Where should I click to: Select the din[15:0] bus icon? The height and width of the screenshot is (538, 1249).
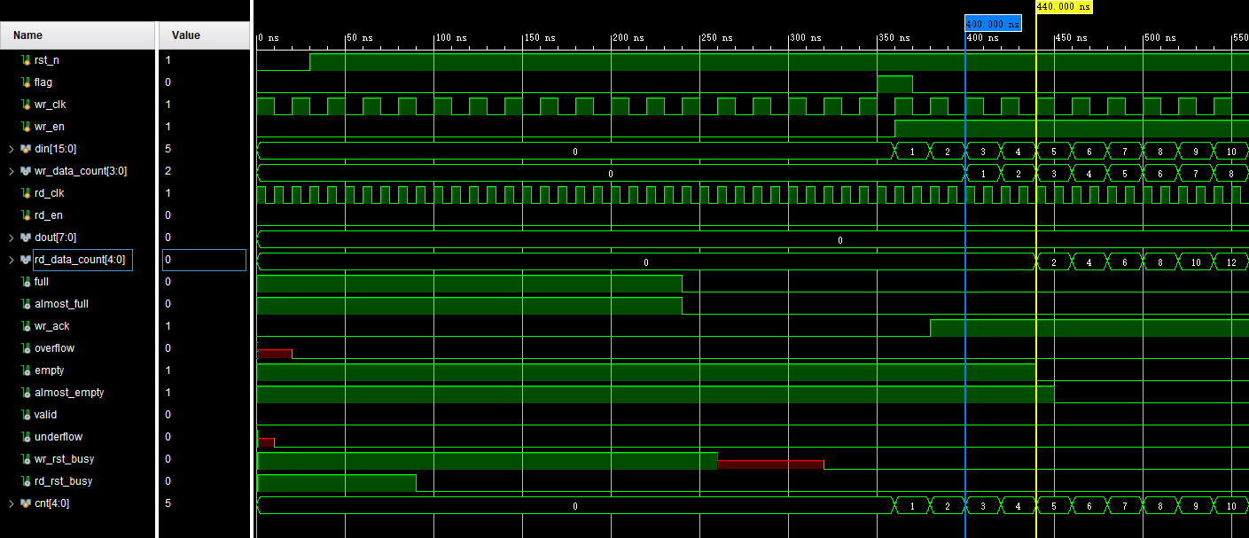click(25, 149)
